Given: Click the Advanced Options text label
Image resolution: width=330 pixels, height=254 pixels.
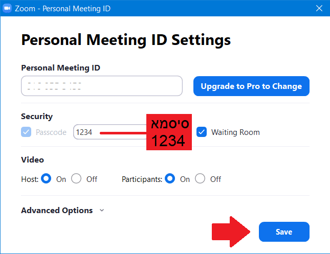Looking at the screenshot, I should (x=57, y=211).
